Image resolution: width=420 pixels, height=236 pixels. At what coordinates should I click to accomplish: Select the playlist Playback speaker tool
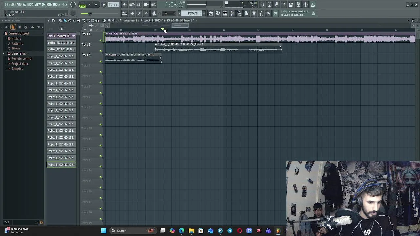tap(97, 21)
